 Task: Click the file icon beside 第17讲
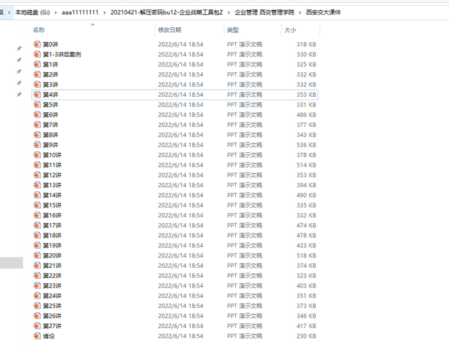click(37, 225)
